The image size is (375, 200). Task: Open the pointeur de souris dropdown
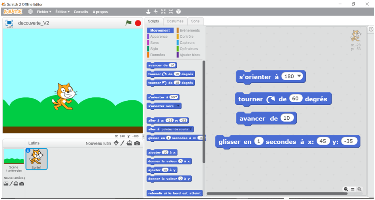click(191, 129)
